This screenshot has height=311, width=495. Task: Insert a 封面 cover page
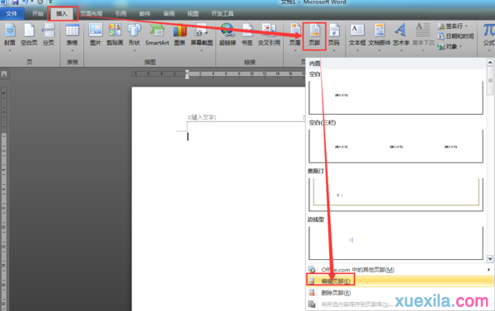click(10, 34)
